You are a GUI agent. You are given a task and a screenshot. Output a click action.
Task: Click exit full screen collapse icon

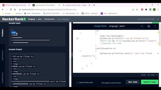(158, 19)
